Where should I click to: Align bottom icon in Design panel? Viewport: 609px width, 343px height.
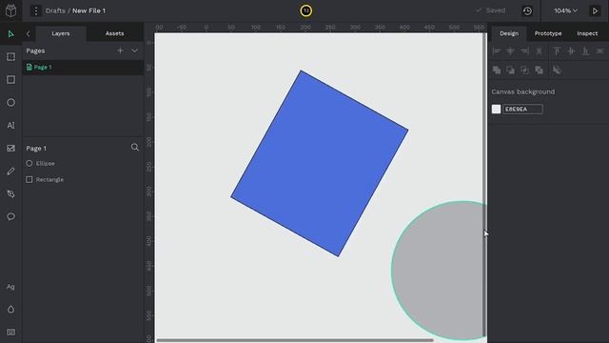coord(585,50)
